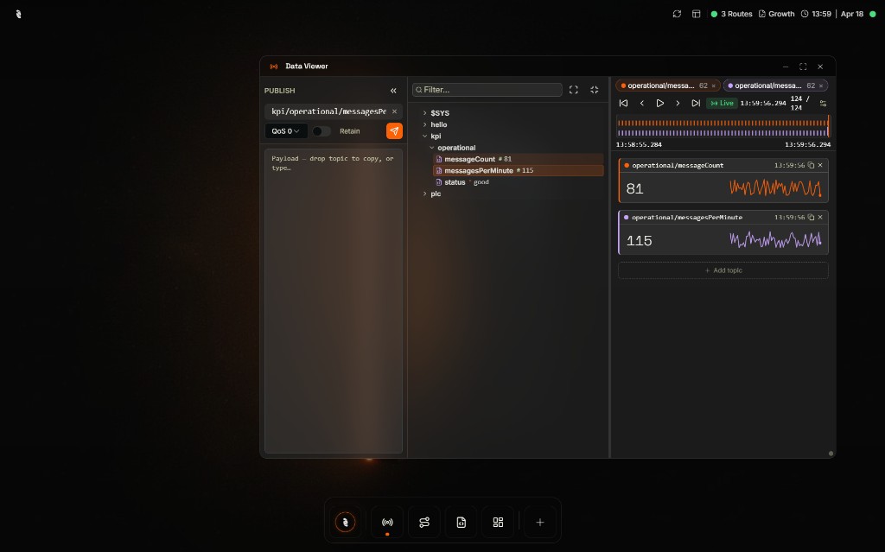Click the orange messageCount sparkline chart

[775, 188]
